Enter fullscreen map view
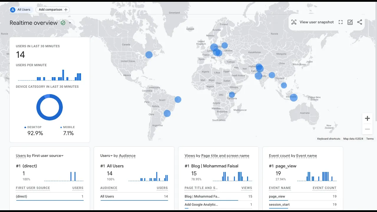377x212 pixels. coord(340,22)
